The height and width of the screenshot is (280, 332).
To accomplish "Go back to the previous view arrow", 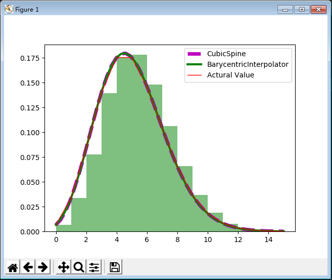I will pyautogui.click(x=28, y=267).
